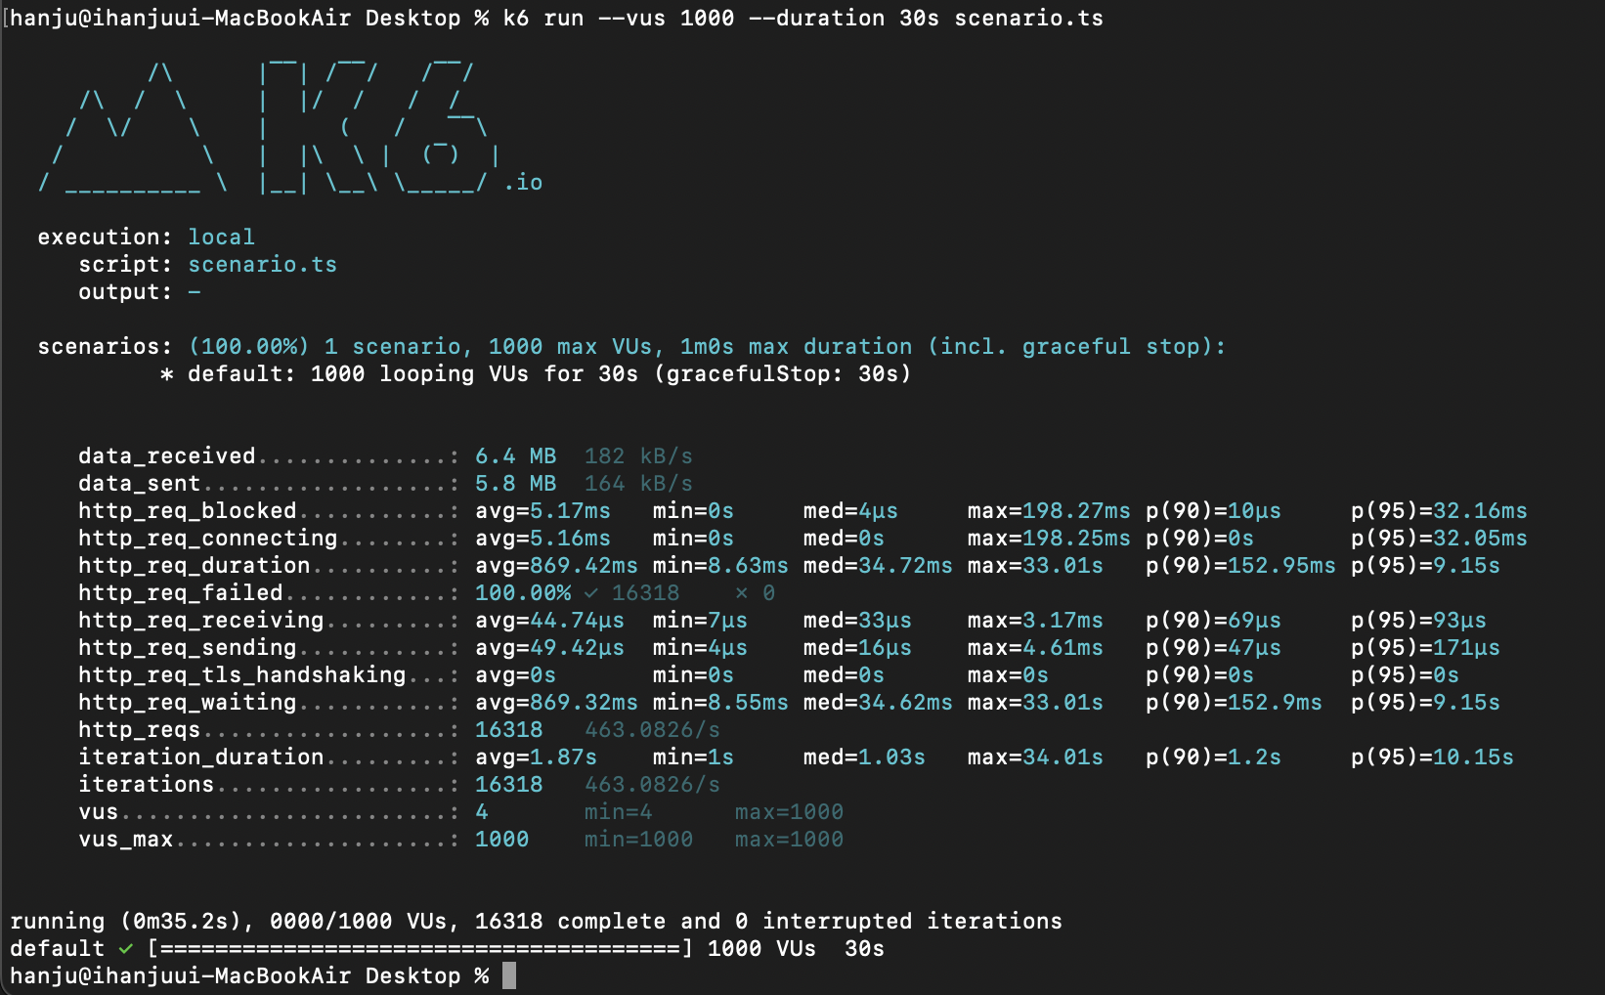The width and height of the screenshot is (1605, 995).
Task: Click 'avg=869.42ms' in http_req_duration row
Action: 556,566
